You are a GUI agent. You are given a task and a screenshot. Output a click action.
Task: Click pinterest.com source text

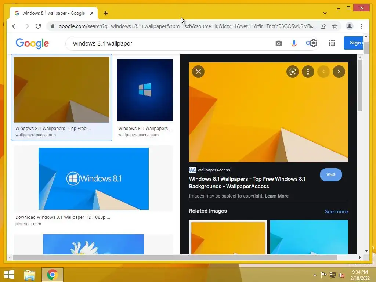click(28, 224)
